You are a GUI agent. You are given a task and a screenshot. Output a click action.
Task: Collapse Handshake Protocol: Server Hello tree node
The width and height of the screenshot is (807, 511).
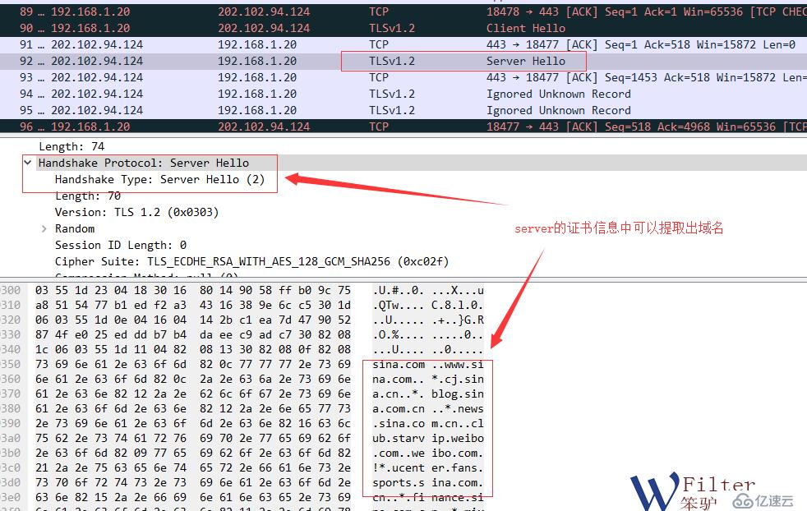pyautogui.click(x=28, y=163)
